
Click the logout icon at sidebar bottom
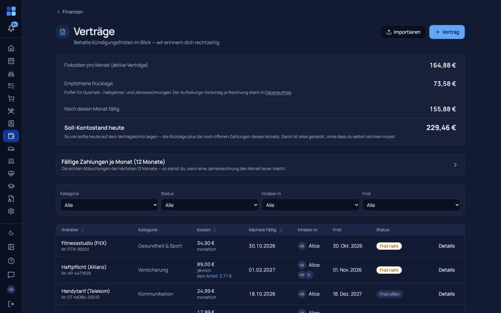[11, 304]
